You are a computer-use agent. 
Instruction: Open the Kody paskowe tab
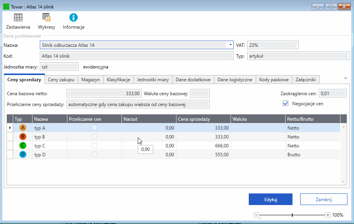(x=274, y=80)
